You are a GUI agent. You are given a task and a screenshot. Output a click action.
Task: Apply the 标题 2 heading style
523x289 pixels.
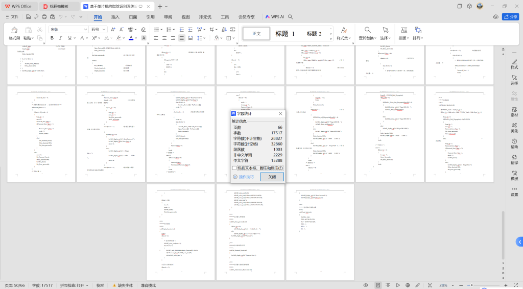coord(314,34)
